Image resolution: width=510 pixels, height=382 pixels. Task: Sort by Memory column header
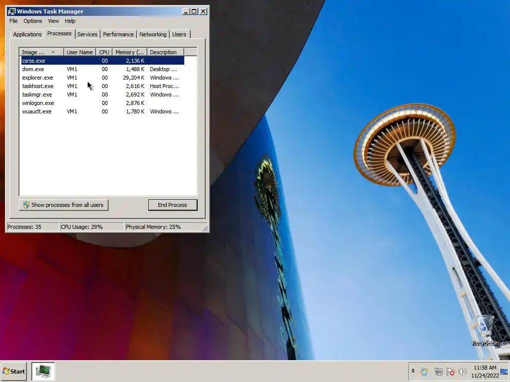click(130, 52)
